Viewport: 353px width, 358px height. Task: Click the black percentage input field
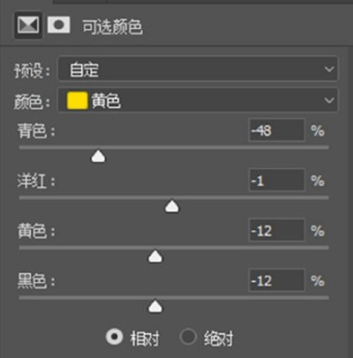point(277,281)
